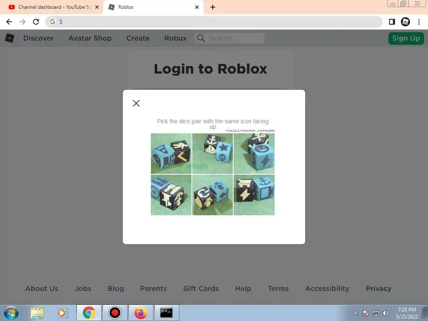
Task: Choose the dice image with smiley and lightning bolt
Action: (x=254, y=153)
